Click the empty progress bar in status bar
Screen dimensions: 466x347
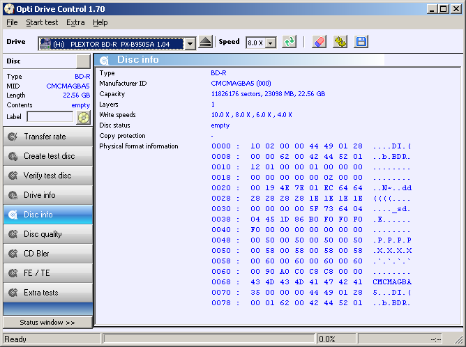point(209,339)
